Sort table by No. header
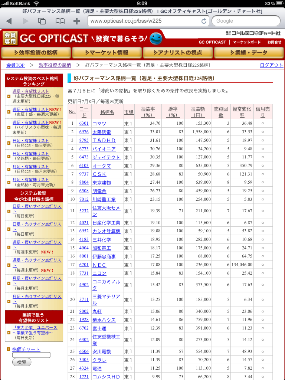Screen dimensions: 285x380 tap(72, 112)
